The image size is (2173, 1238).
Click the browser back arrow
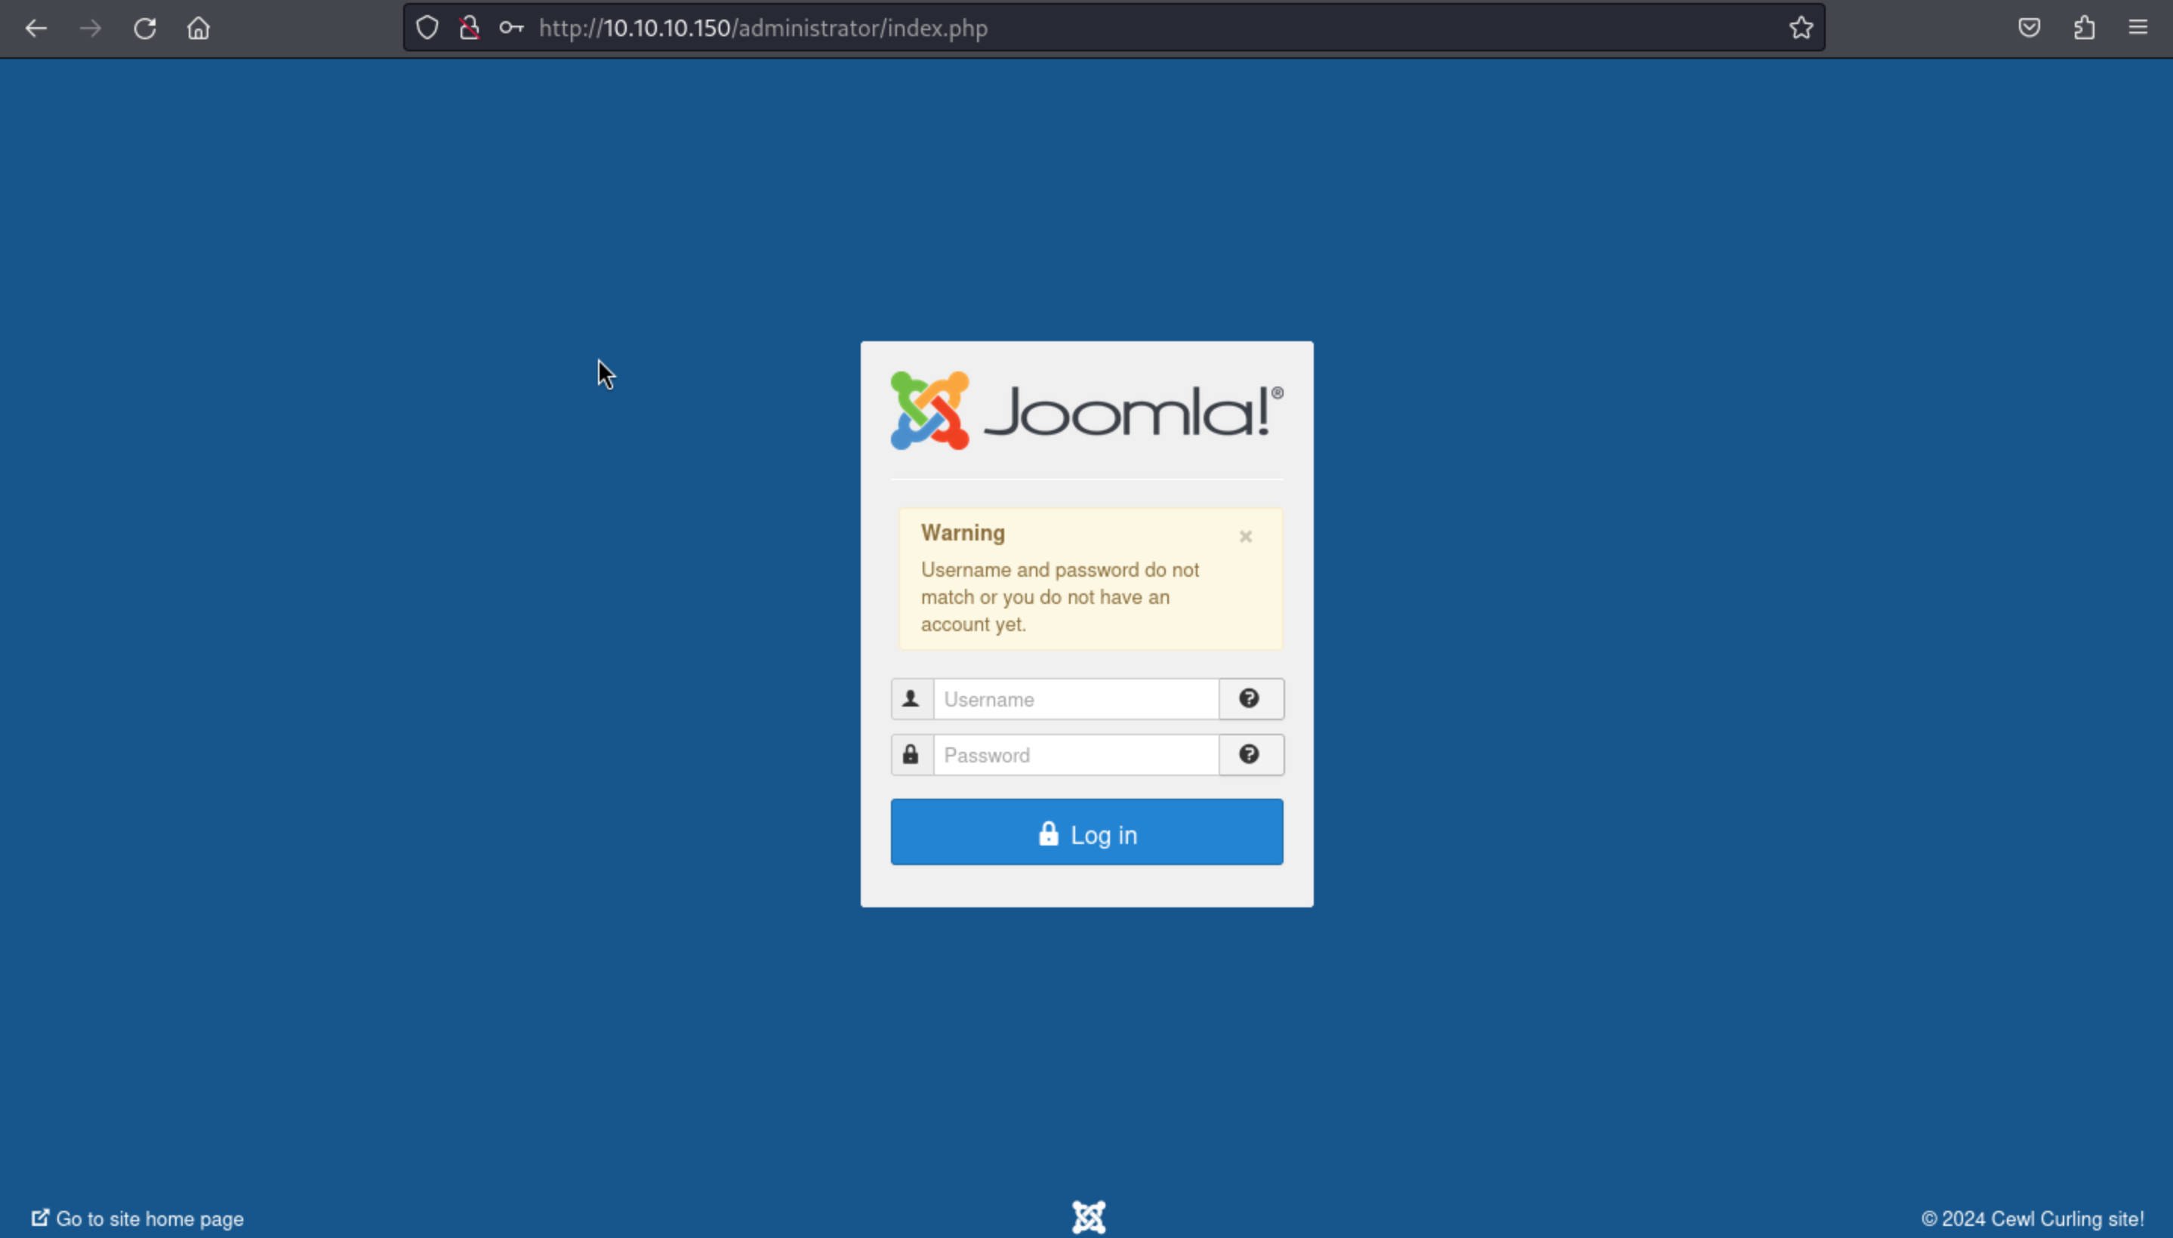35,28
